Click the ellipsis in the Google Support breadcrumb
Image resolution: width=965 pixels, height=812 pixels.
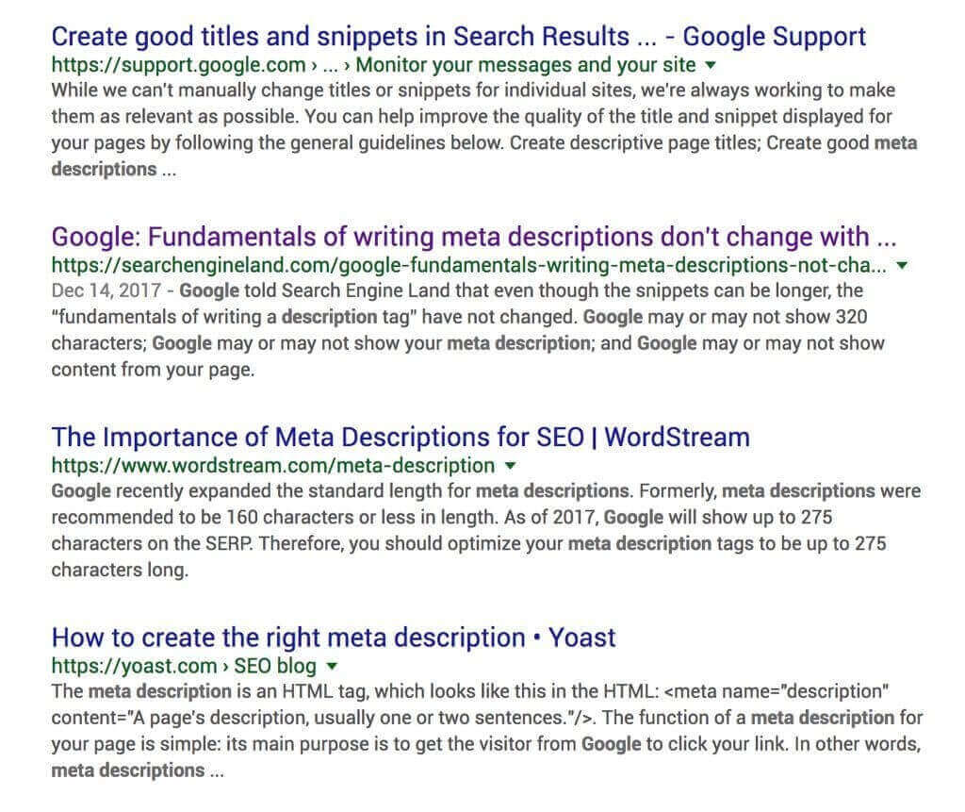tap(331, 65)
